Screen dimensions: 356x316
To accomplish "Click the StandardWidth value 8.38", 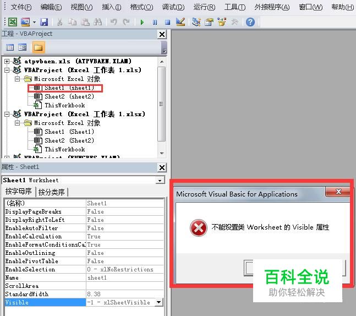I will 124,294.
